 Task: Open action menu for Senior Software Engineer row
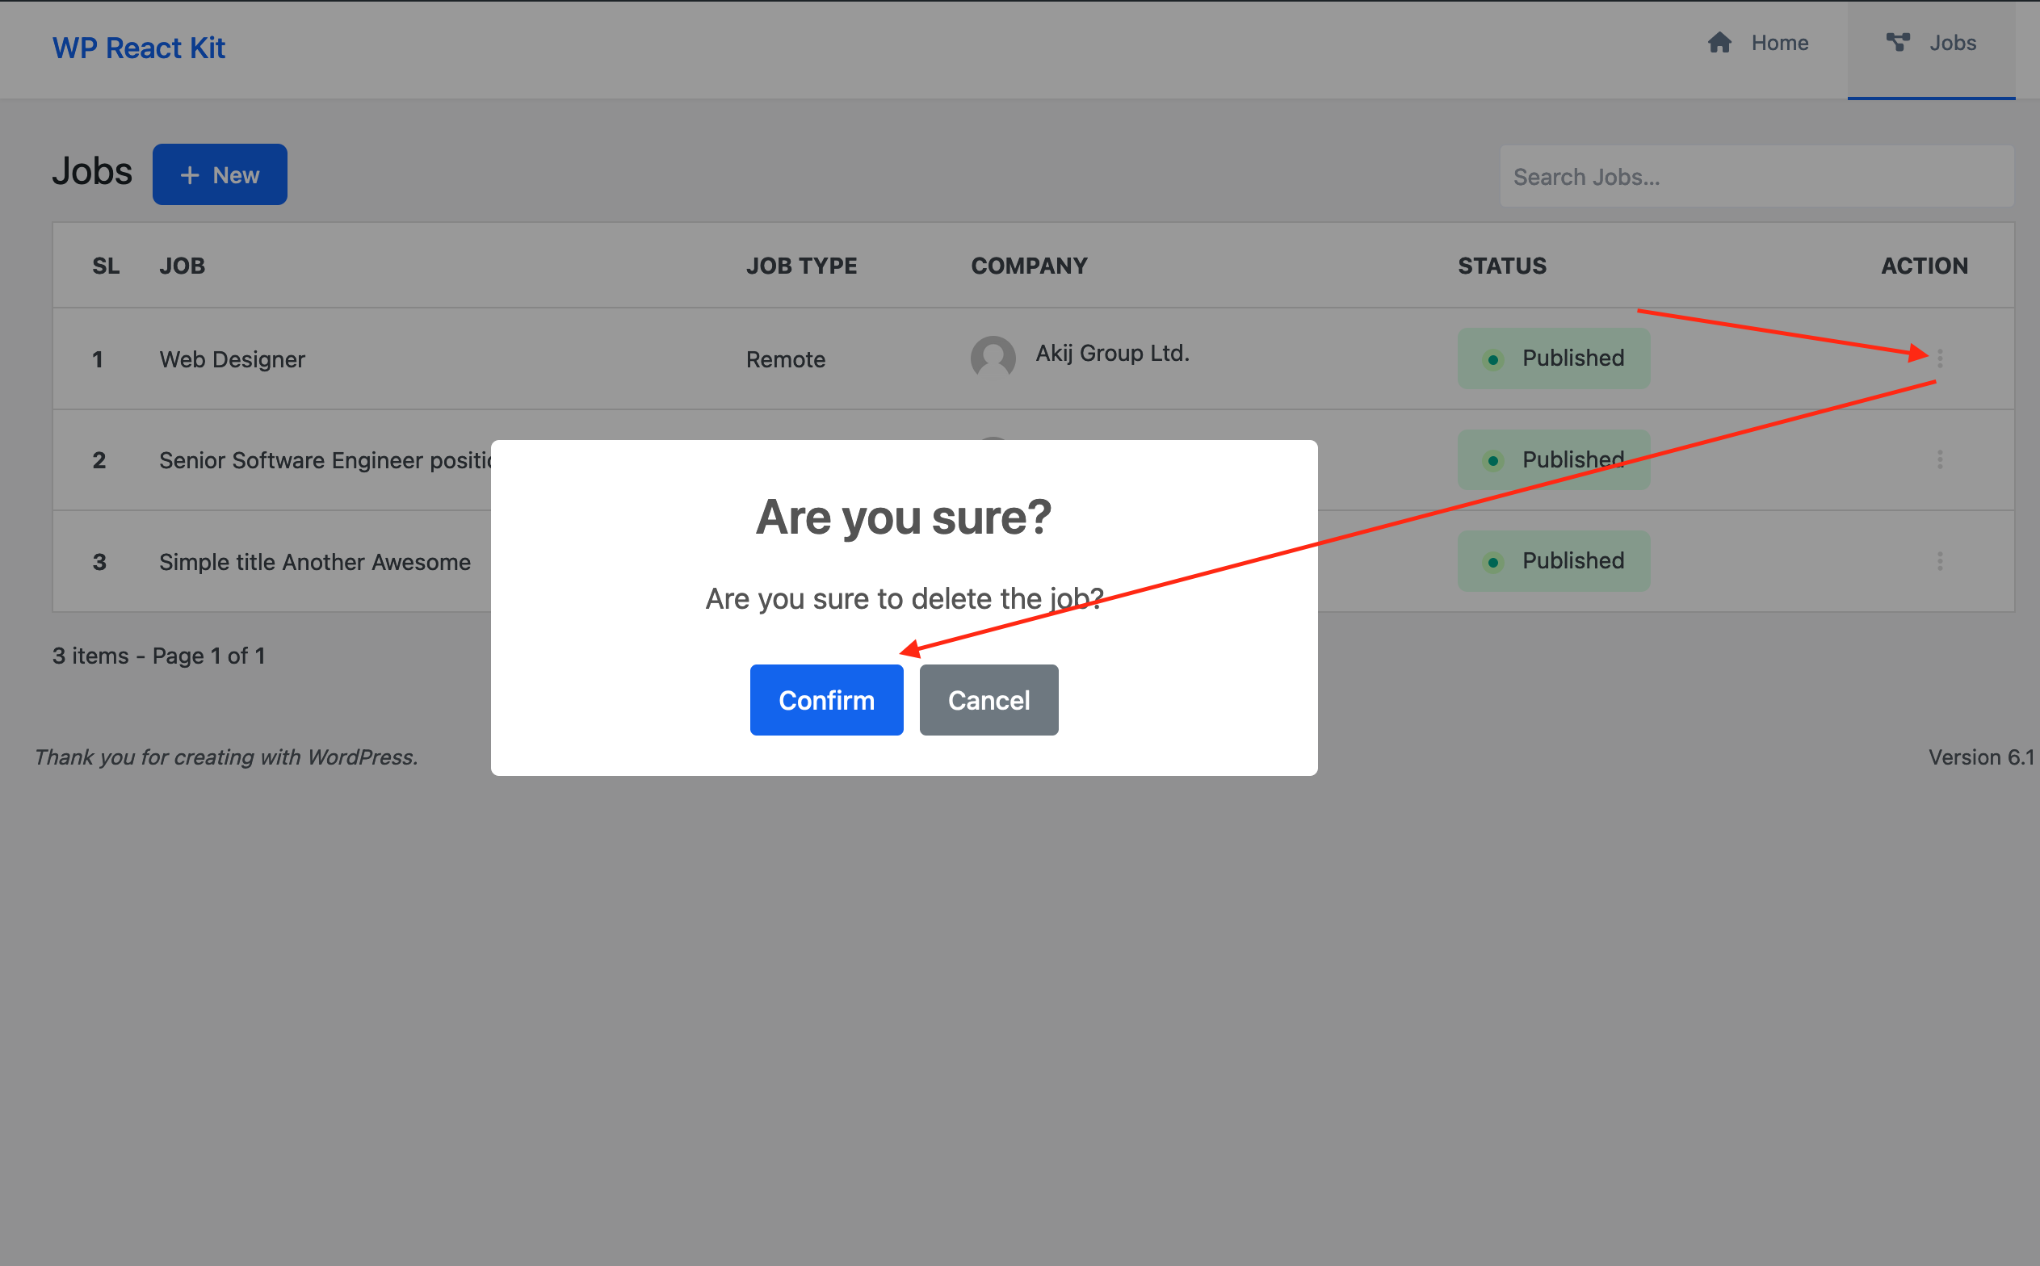[1940, 459]
